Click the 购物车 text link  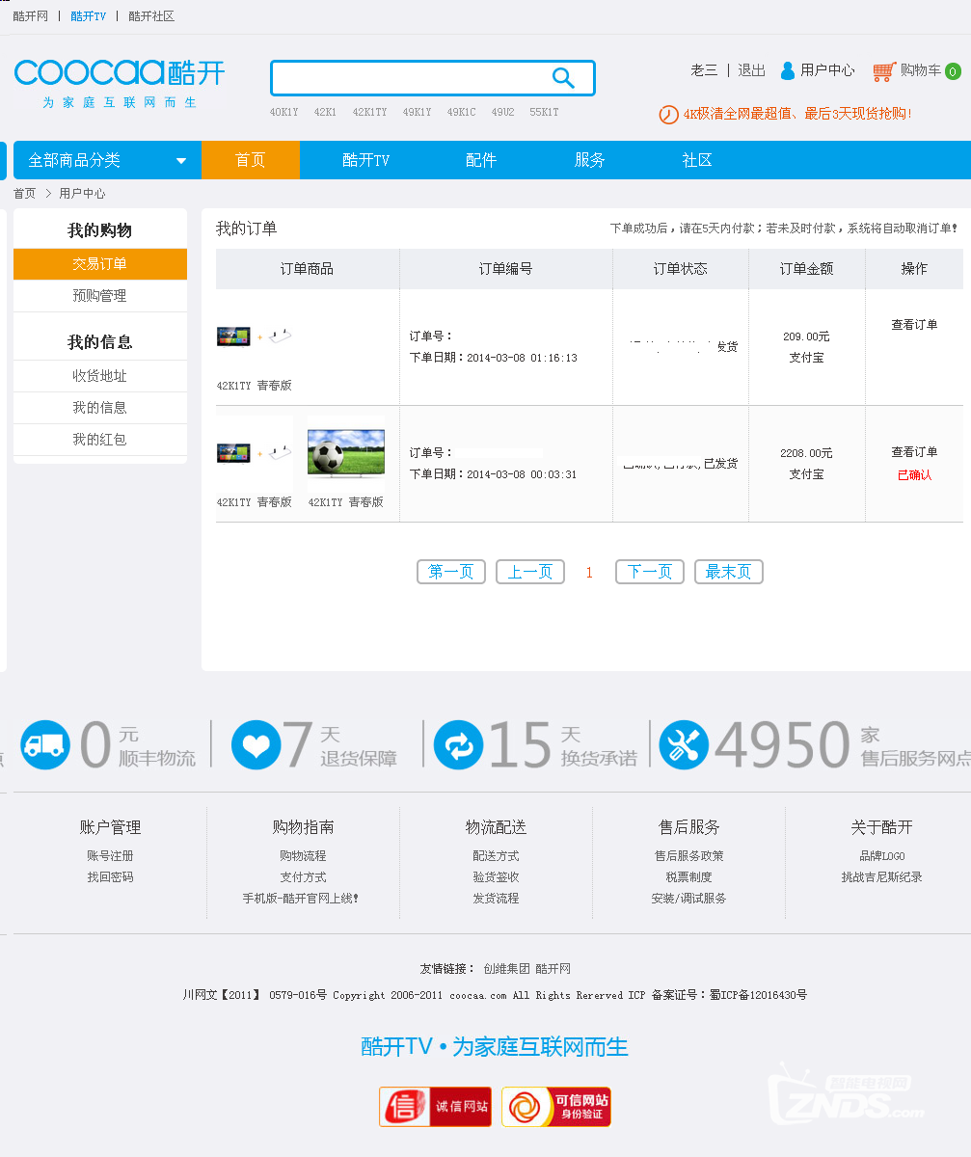[x=921, y=70]
